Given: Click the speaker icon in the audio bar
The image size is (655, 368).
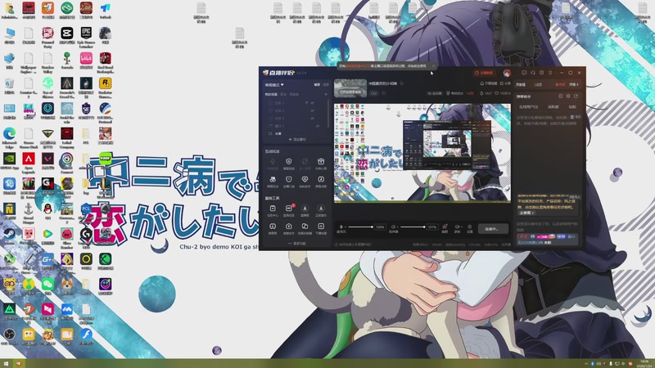Looking at the screenshot, I should pyautogui.click(x=393, y=227).
